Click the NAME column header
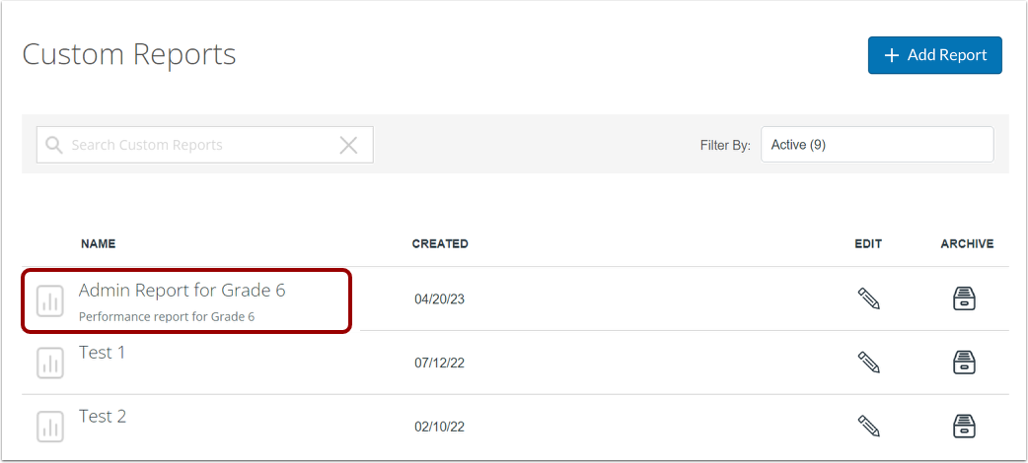This screenshot has height=463, width=1028. pyautogui.click(x=99, y=243)
